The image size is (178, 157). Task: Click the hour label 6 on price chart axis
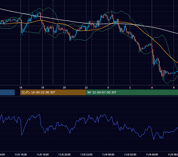pos(174,88)
